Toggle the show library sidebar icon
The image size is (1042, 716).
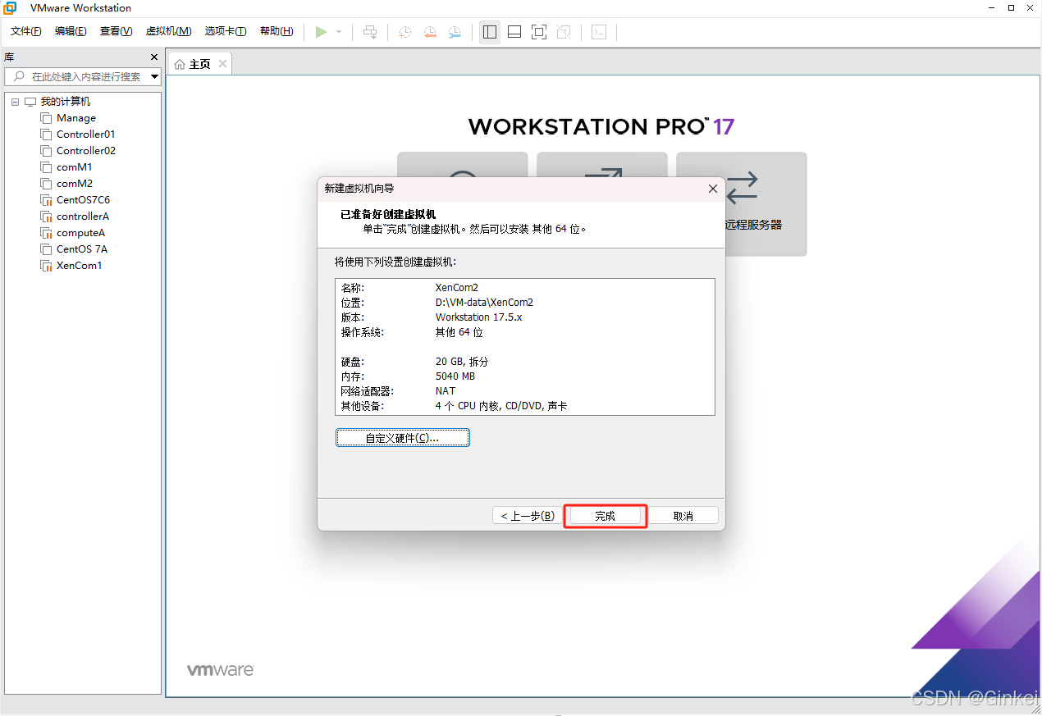pyautogui.click(x=490, y=32)
